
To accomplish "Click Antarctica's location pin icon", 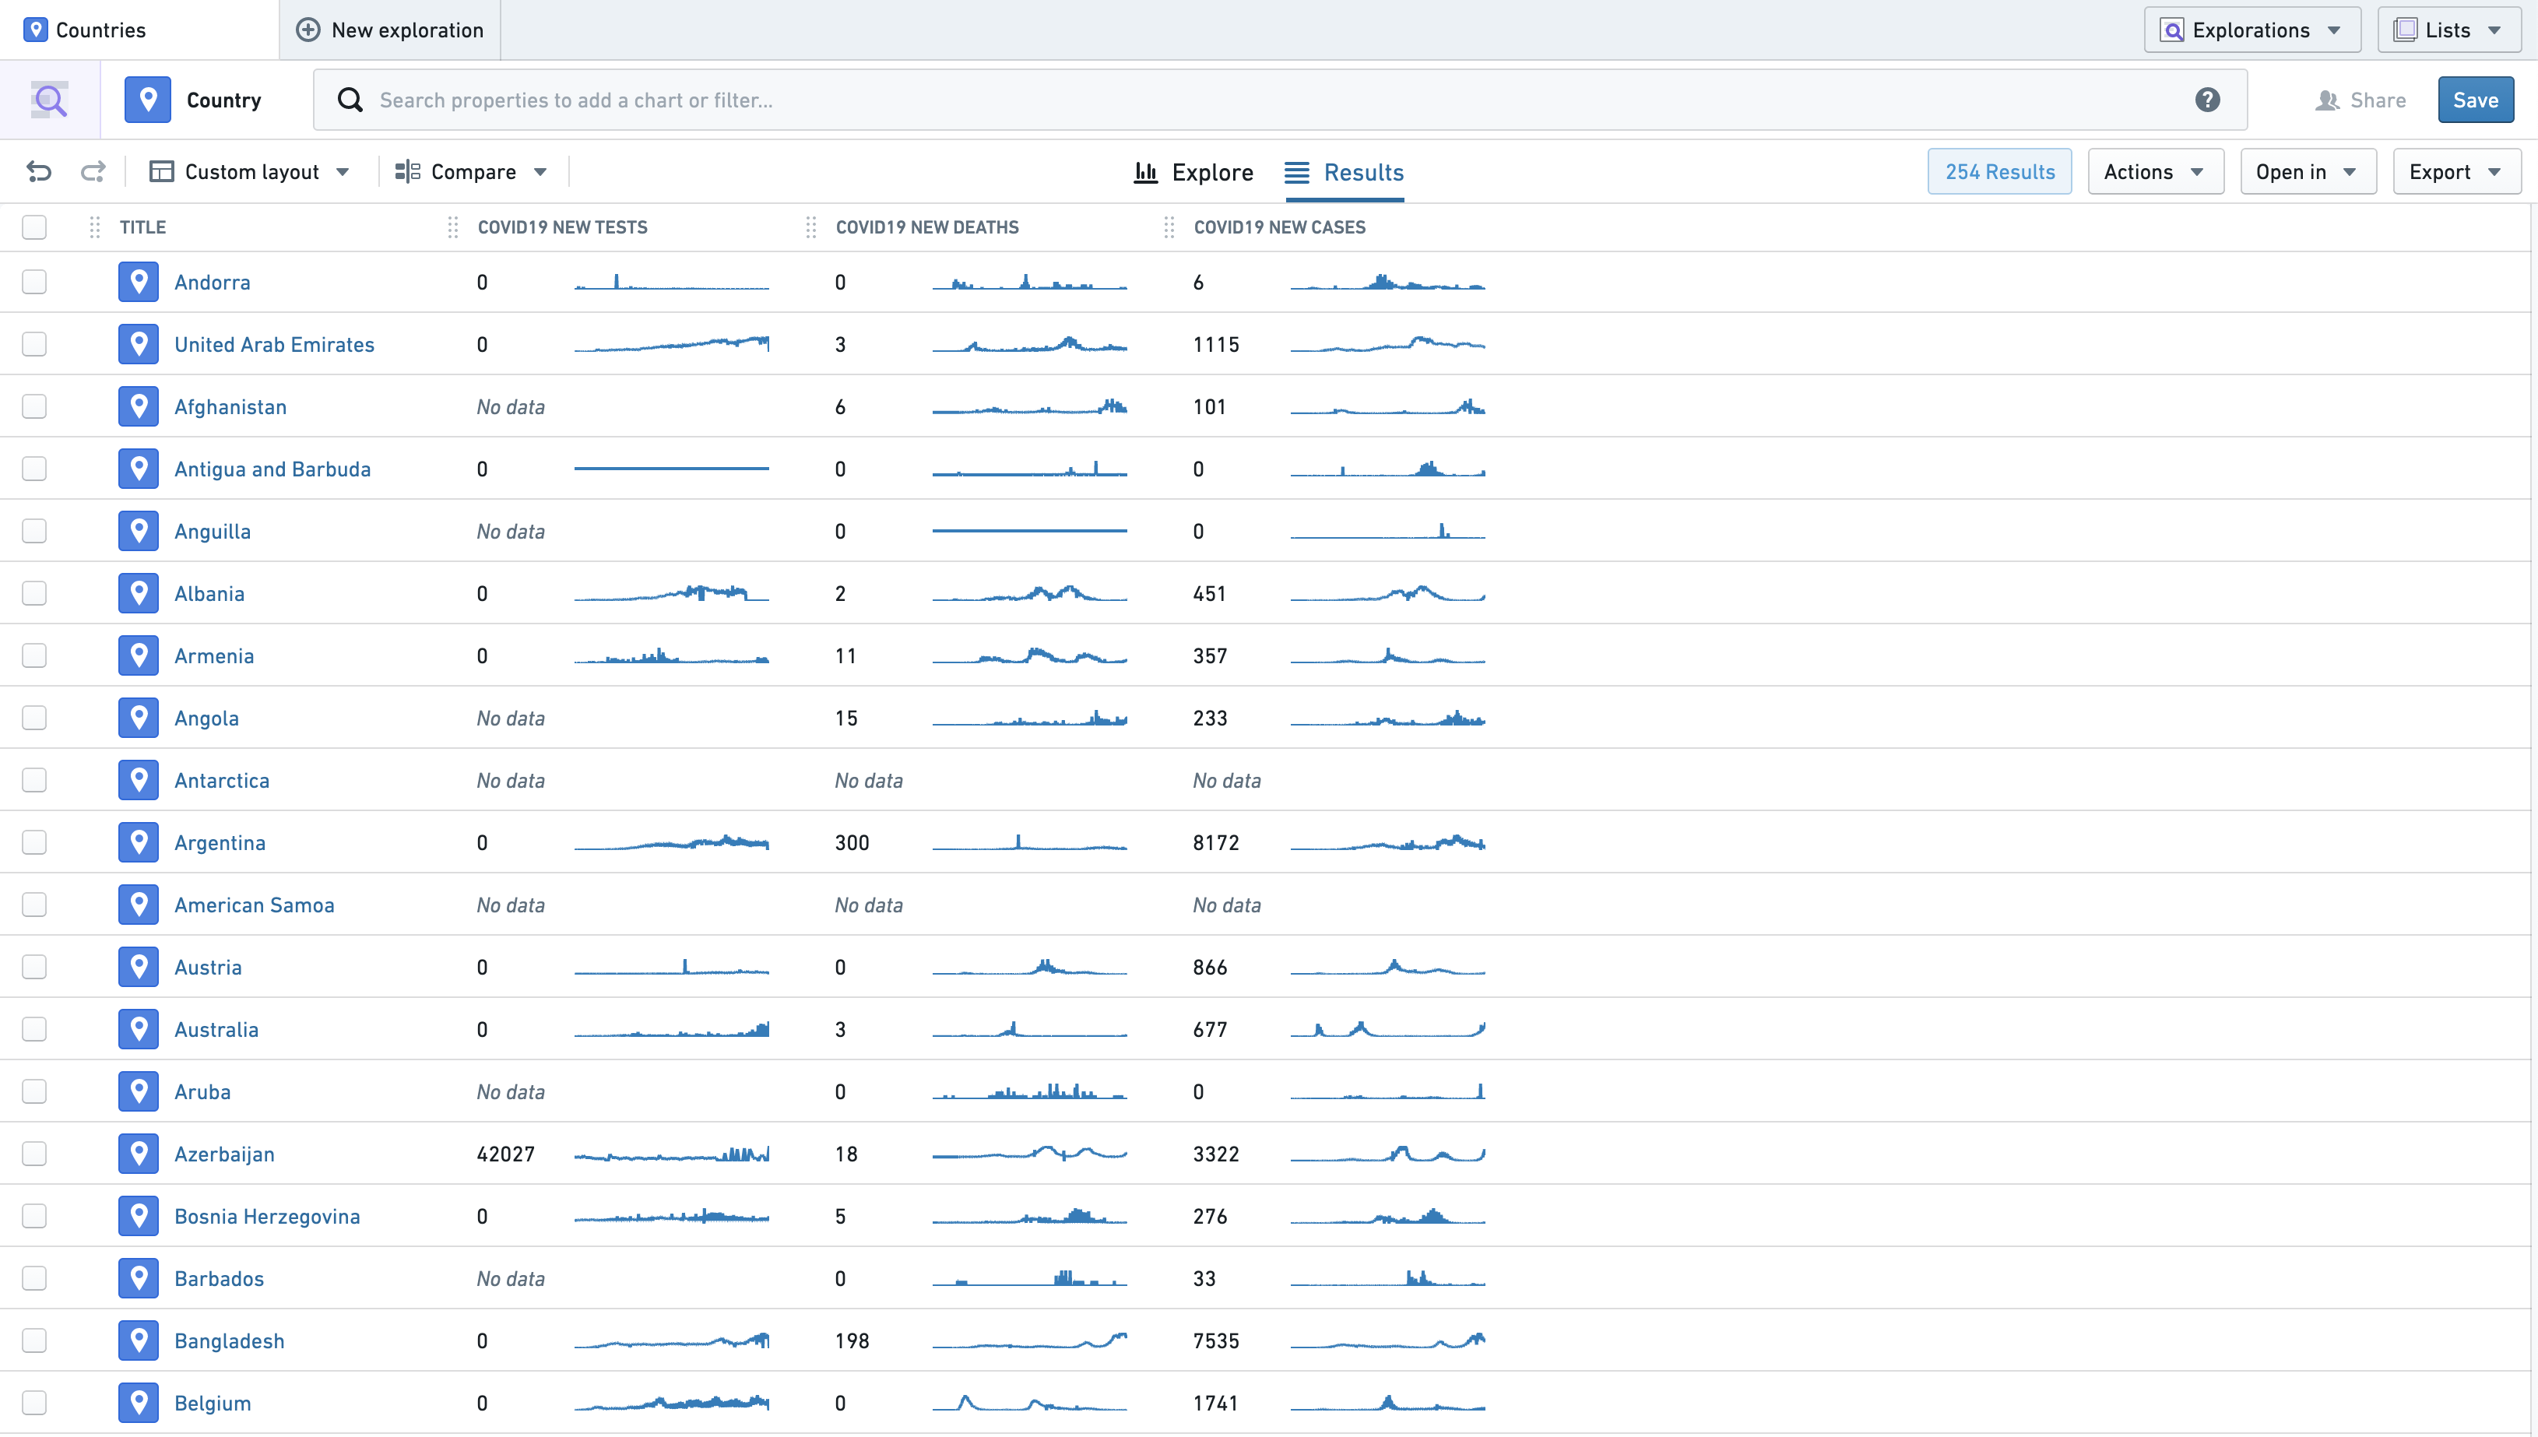I will click(138, 781).
